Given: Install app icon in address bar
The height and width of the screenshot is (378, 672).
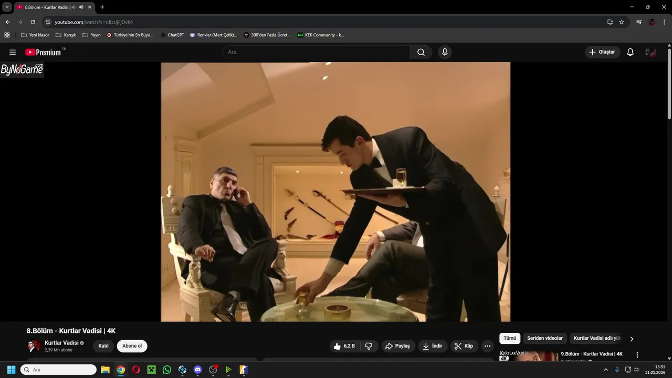Looking at the screenshot, I should [610, 22].
